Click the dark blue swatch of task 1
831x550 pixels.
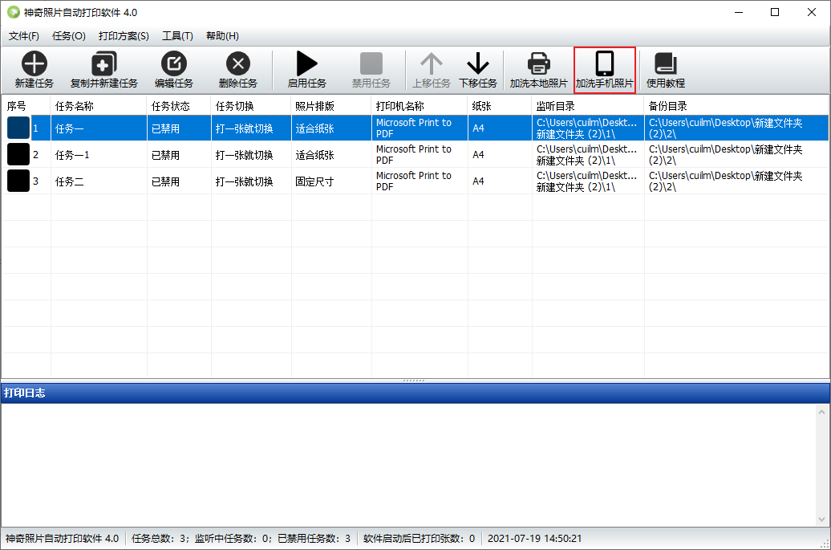(x=18, y=128)
